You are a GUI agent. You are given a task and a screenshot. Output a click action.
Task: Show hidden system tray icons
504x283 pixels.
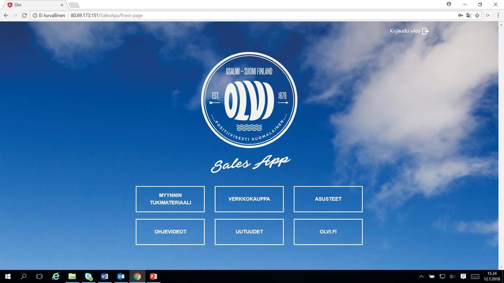pyautogui.click(x=421, y=276)
